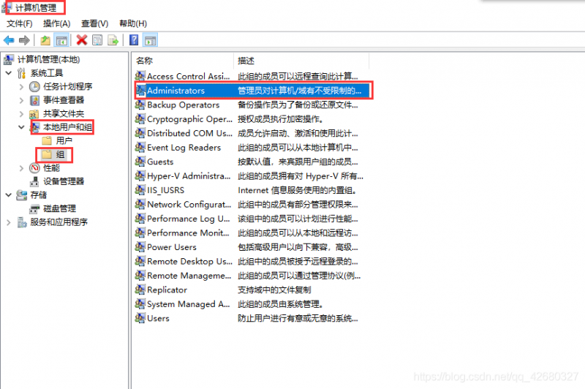Select 设备管理器 in the tree

[x=63, y=181]
